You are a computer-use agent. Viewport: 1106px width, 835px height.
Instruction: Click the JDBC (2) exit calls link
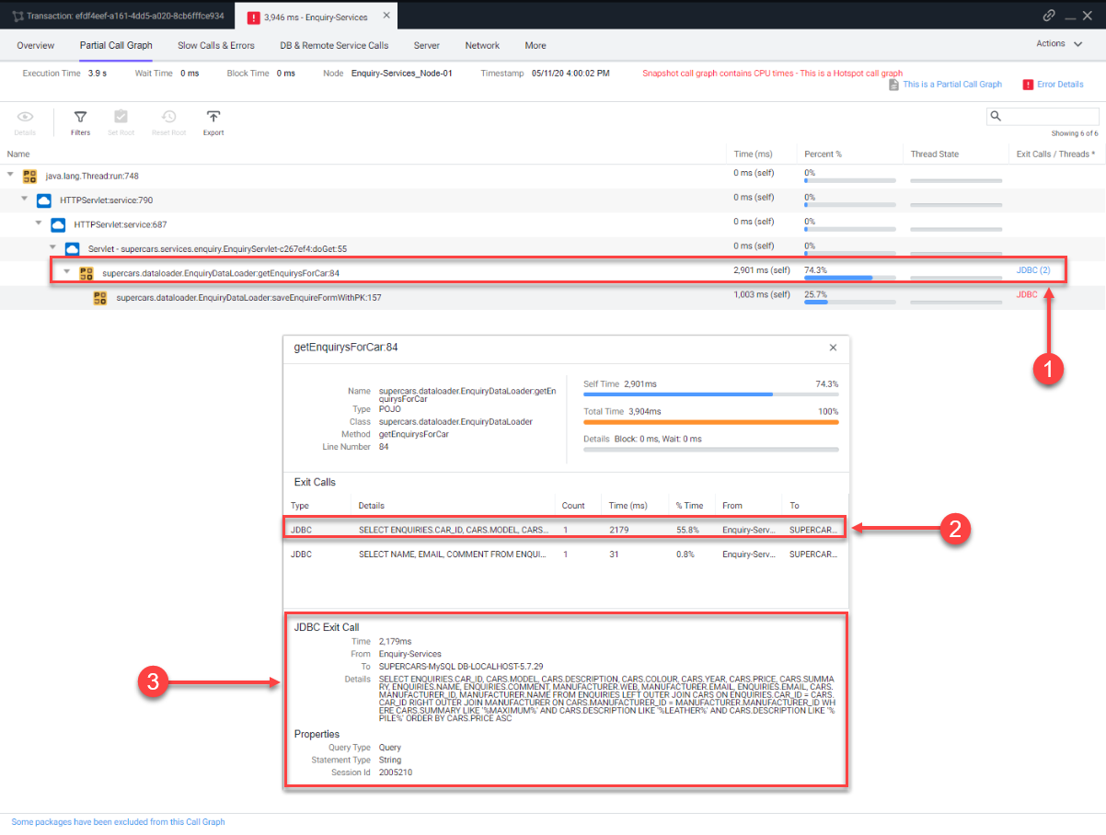pyautogui.click(x=1032, y=270)
